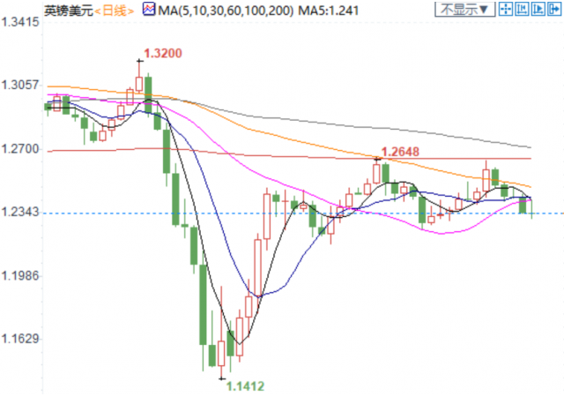Image resolution: width=564 pixels, height=397 pixels.
Task: Click the 日线 period label
Action: coord(115,11)
